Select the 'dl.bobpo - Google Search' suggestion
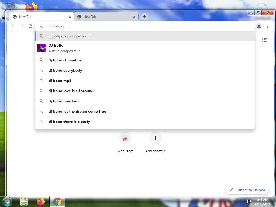 pos(145,36)
